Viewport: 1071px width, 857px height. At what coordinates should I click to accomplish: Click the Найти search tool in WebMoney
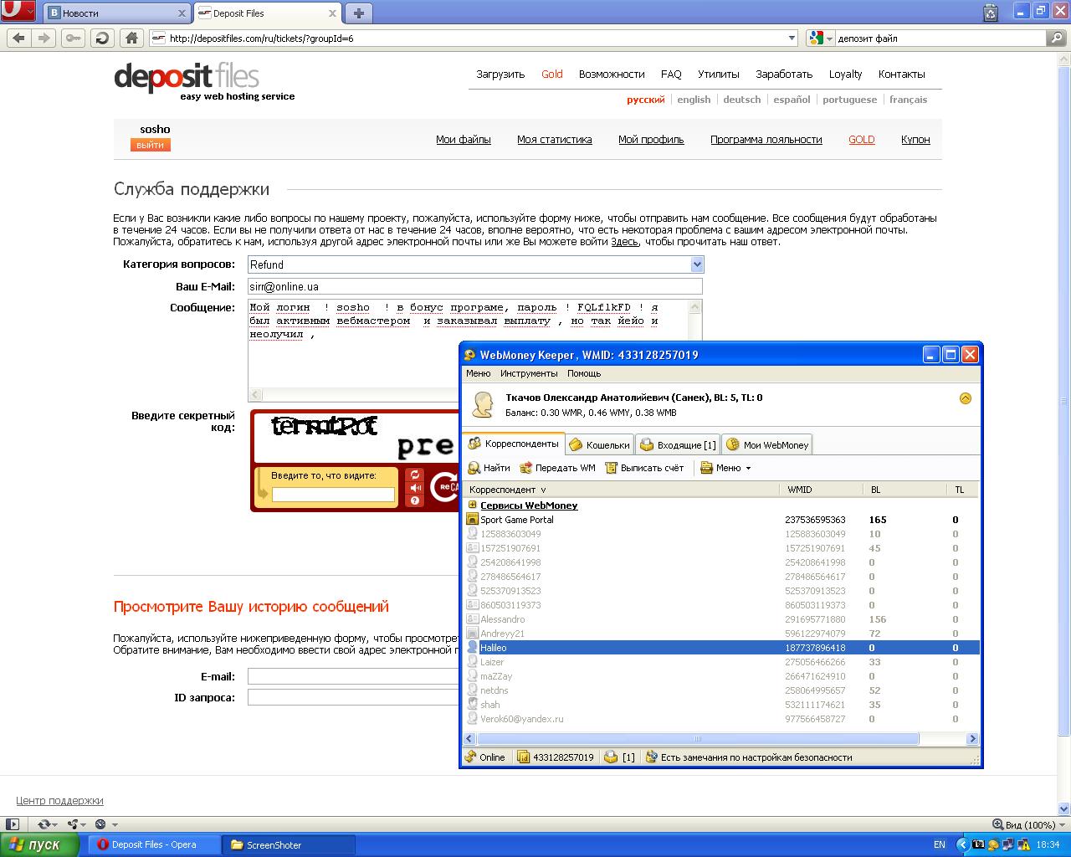[489, 468]
